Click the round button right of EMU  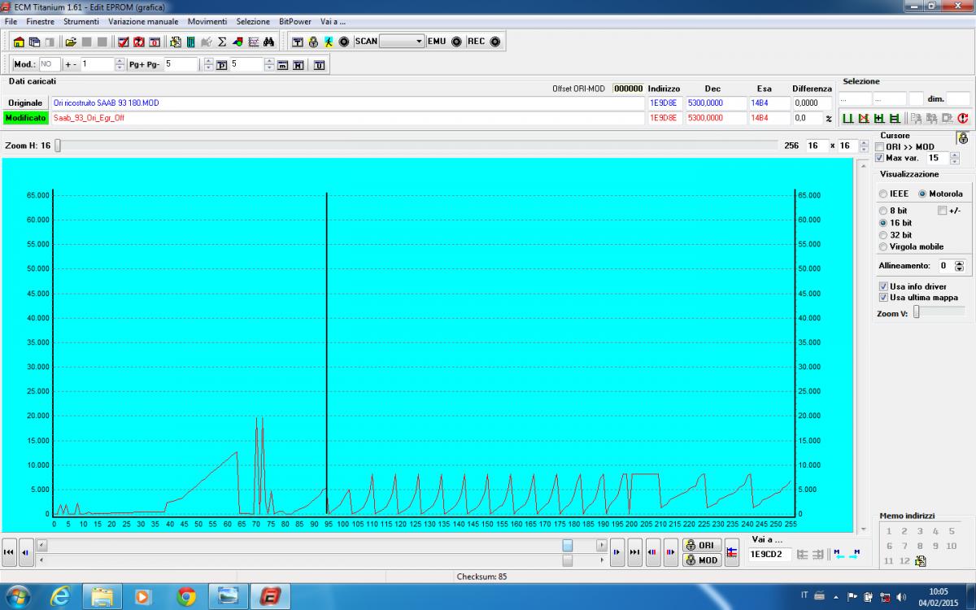456,41
